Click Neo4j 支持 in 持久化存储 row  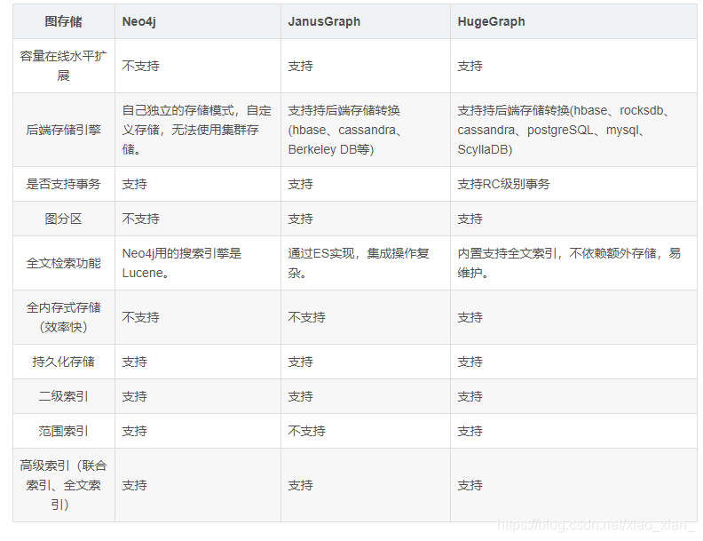pos(135,362)
